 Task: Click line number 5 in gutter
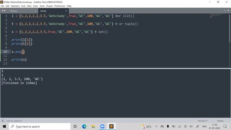tap(6, 32)
